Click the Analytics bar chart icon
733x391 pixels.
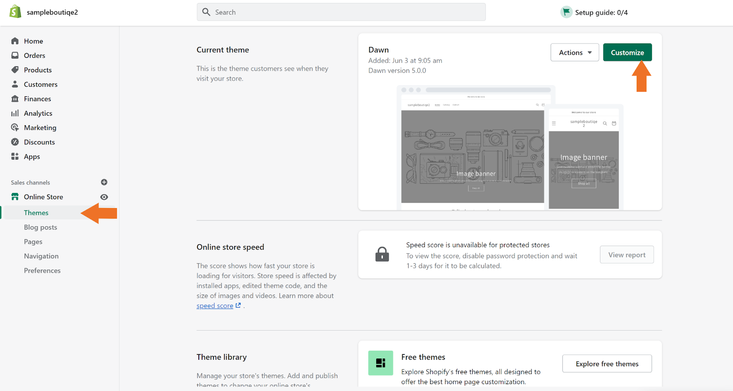click(x=15, y=113)
